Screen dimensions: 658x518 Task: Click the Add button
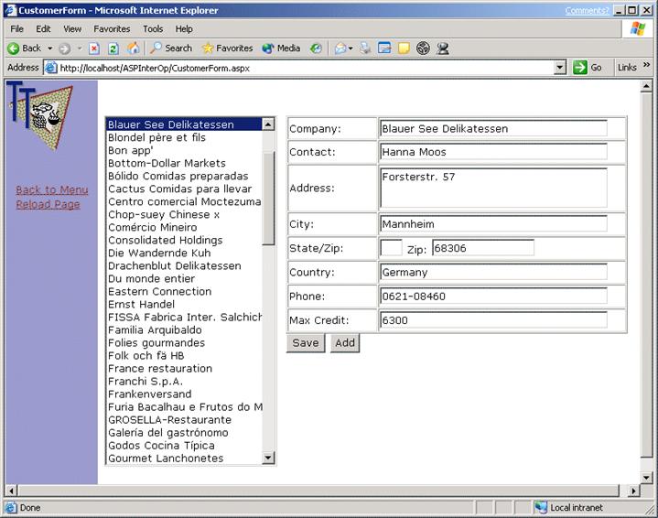tap(345, 343)
